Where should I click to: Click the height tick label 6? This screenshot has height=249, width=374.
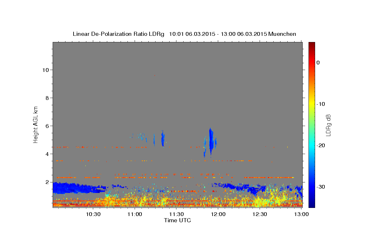47,126
